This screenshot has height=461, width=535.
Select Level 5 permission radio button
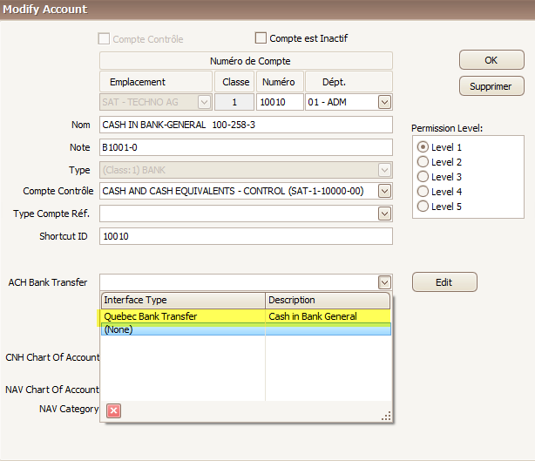point(423,207)
